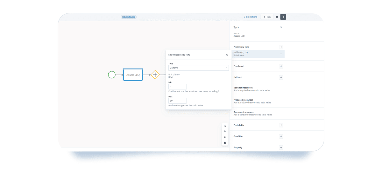This screenshot has height=171, width=382.
Task: Toggle the side panel visibility button
Action: 283,17
